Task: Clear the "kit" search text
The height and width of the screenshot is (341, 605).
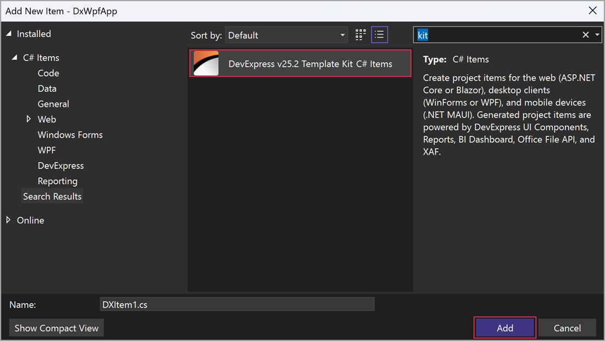Action: click(x=585, y=35)
